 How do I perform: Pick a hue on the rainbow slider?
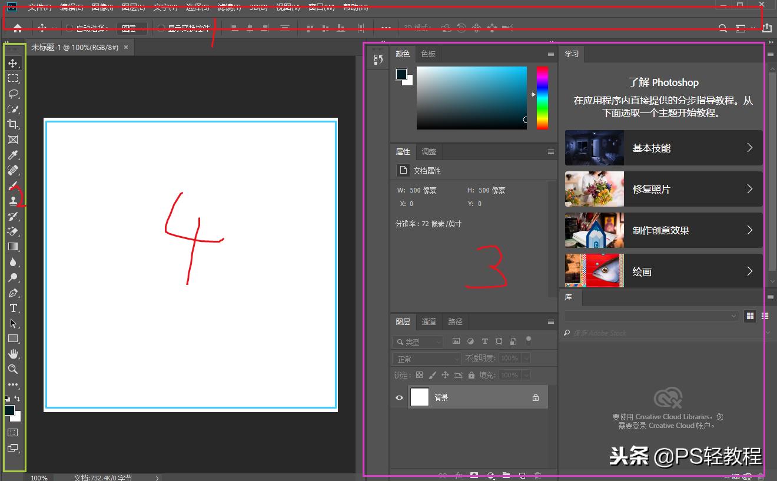[x=542, y=98]
